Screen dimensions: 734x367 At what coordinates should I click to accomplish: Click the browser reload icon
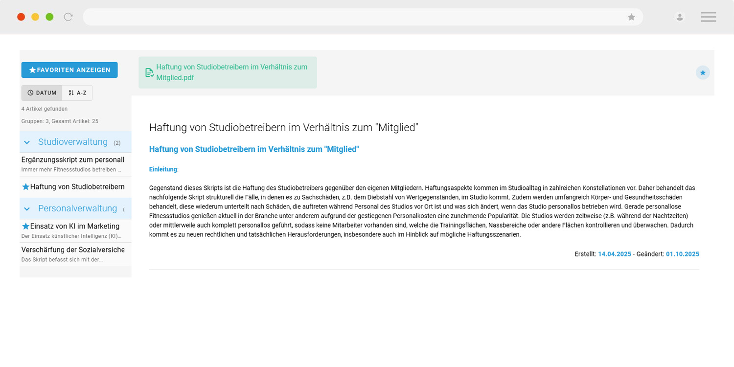pyautogui.click(x=69, y=17)
